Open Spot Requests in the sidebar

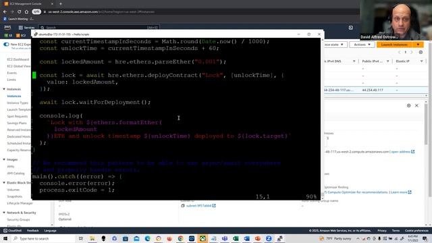click(x=18, y=116)
